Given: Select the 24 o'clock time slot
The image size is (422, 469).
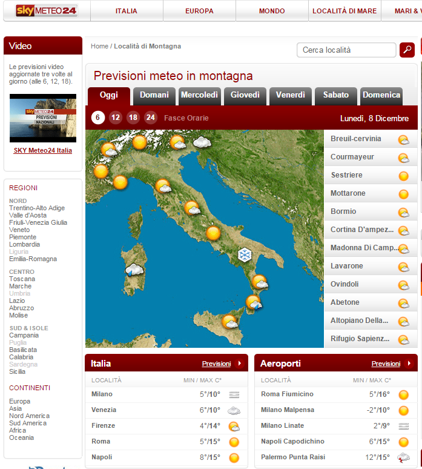Looking at the screenshot, I should click(x=151, y=118).
